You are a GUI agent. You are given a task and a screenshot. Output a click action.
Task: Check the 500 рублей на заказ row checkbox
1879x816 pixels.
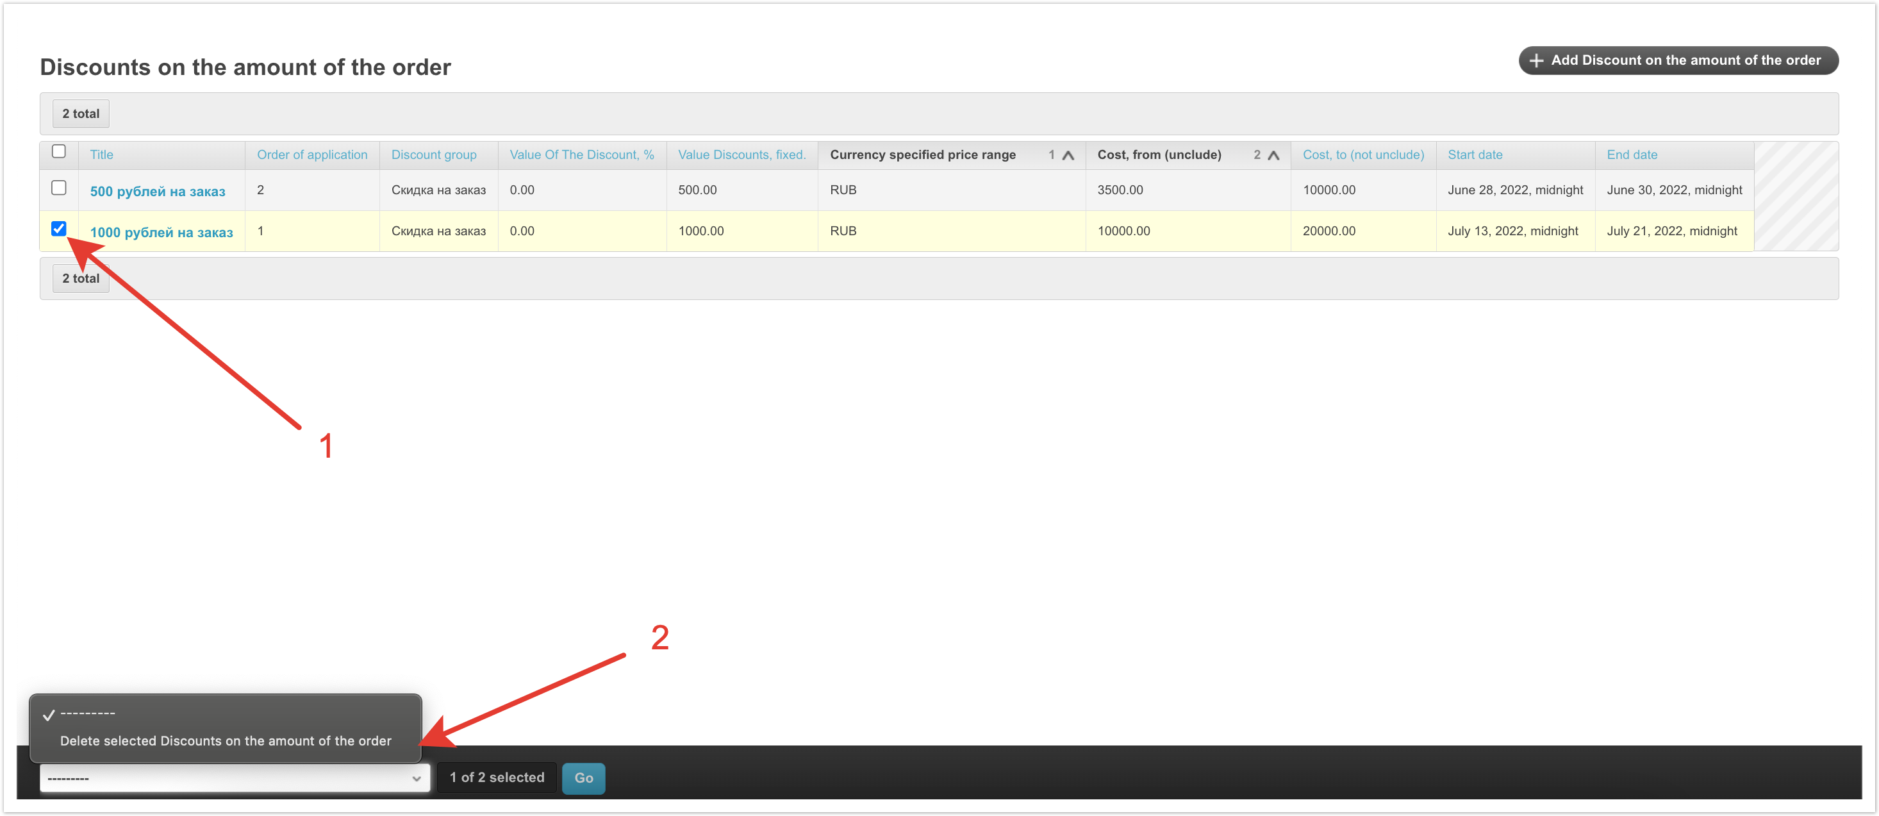tap(59, 188)
